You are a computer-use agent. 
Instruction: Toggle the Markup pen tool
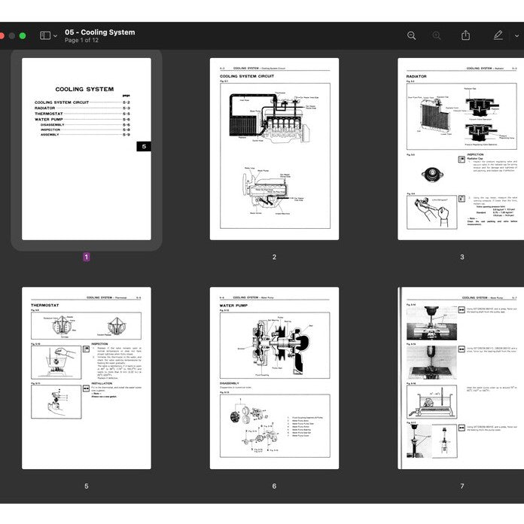(x=498, y=35)
